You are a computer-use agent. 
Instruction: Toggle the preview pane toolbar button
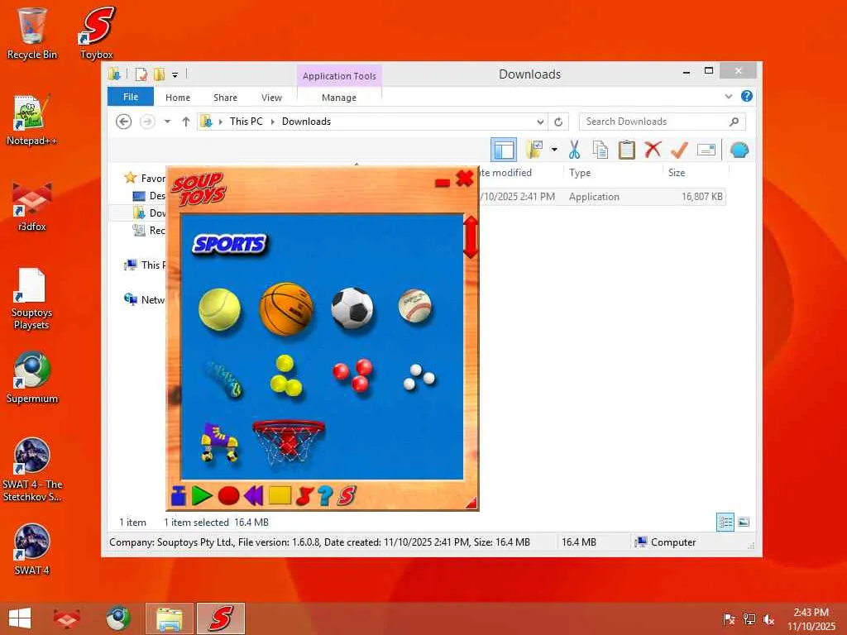coord(504,150)
